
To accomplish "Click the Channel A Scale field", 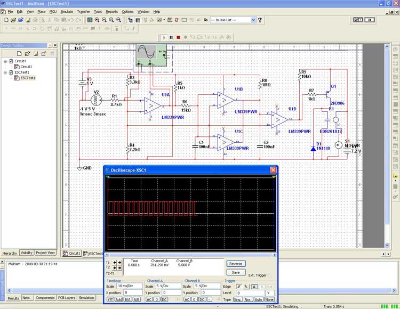I will pyautogui.click(x=168, y=286).
